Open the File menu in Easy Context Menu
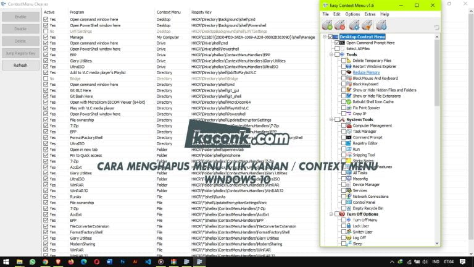 pos(326,14)
